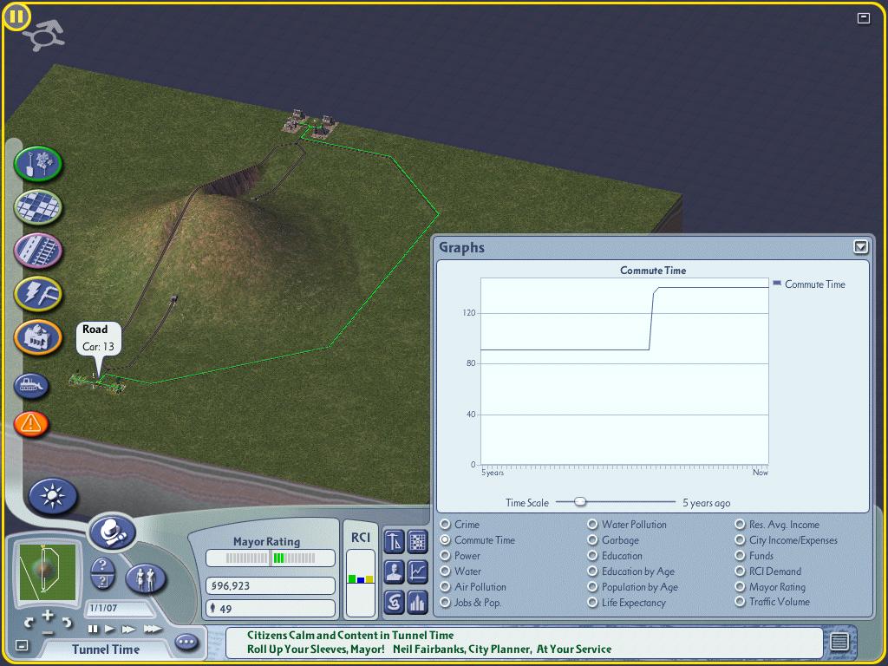This screenshot has height=666, width=888.
Task: Open the Transportation tools button
Action: pyautogui.click(x=38, y=251)
